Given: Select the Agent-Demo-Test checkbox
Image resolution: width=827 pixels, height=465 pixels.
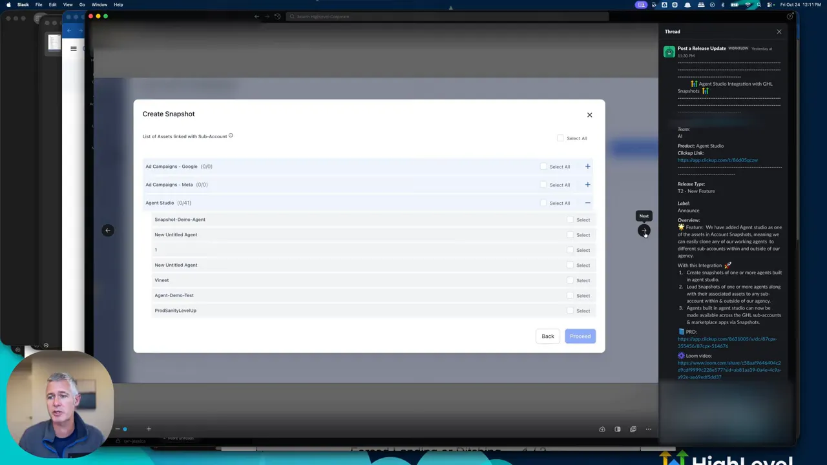Looking at the screenshot, I should click(570, 295).
